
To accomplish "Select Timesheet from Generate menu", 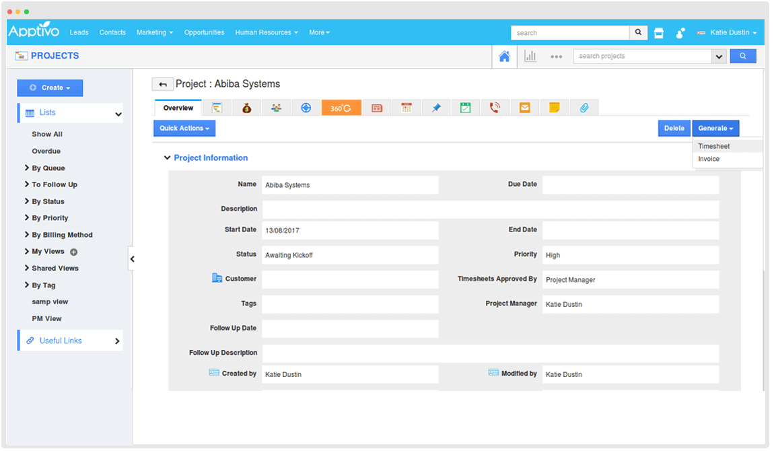I will (714, 146).
